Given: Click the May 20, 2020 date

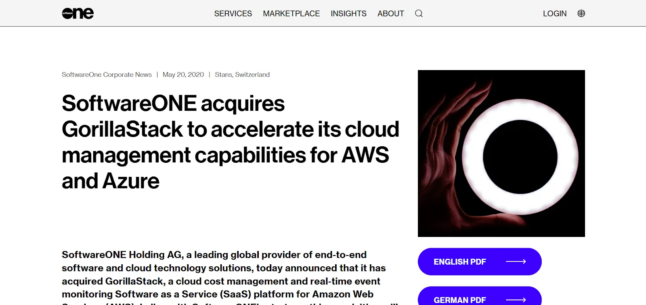Looking at the screenshot, I should 183,75.
